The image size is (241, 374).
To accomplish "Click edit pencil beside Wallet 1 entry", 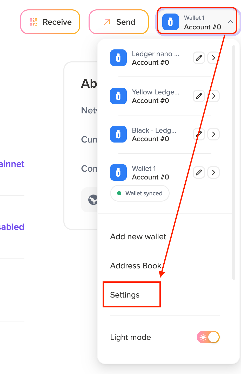I will pyautogui.click(x=199, y=172).
